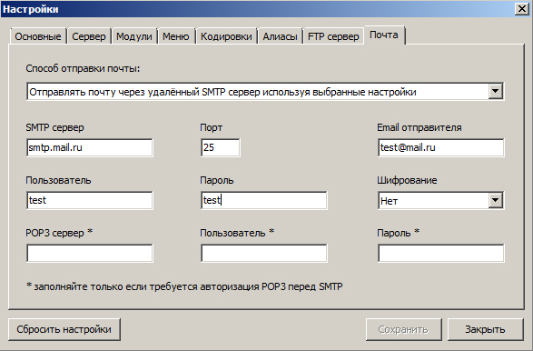Select the Почта tab
This screenshot has height=351, width=533.
(384, 35)
